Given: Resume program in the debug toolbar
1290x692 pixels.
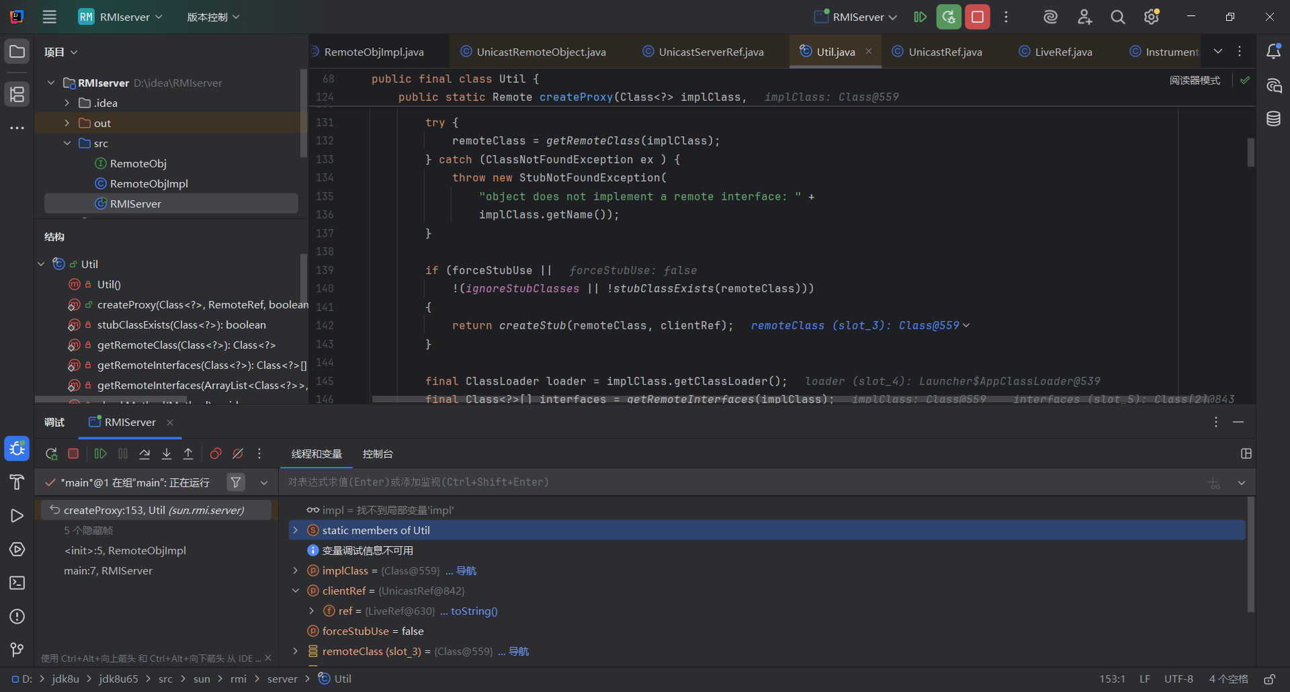Looking at the screenshot, I should (101, 454).
